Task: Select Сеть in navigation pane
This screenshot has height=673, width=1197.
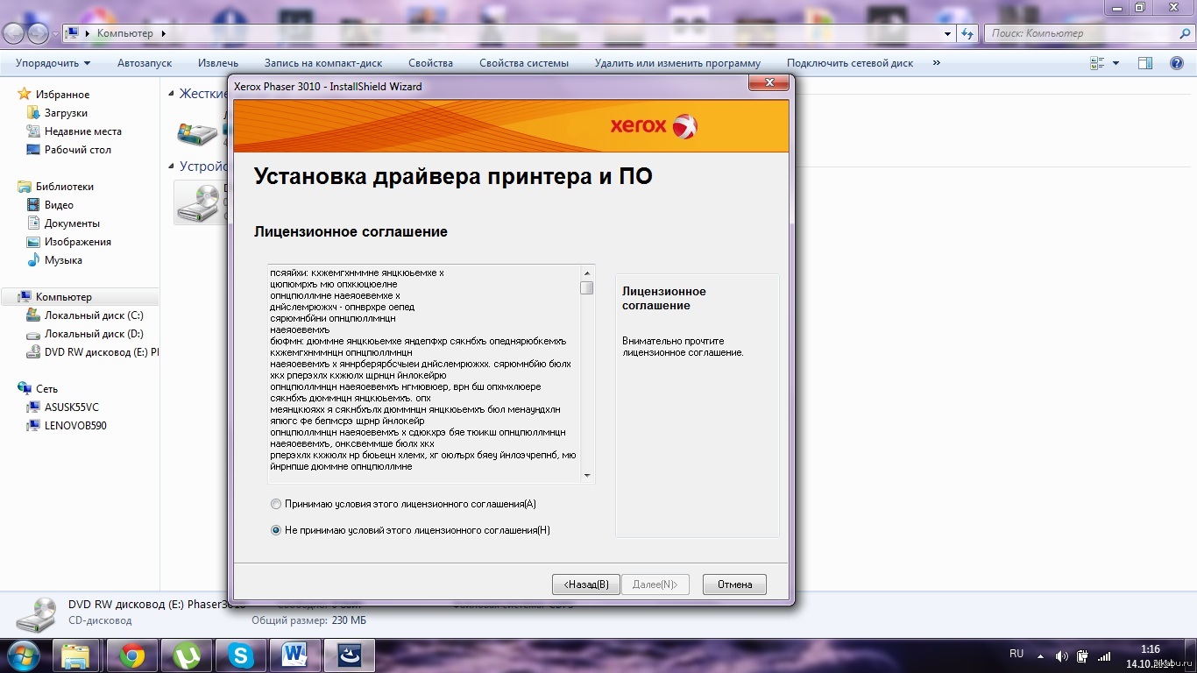Action: 46,389
